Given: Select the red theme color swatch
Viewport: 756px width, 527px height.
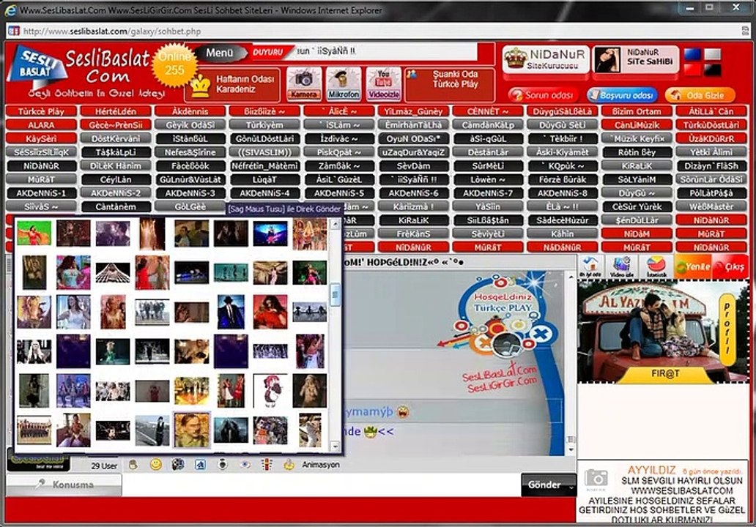Looking at the screenshot, I should click(x=692, y=70).
